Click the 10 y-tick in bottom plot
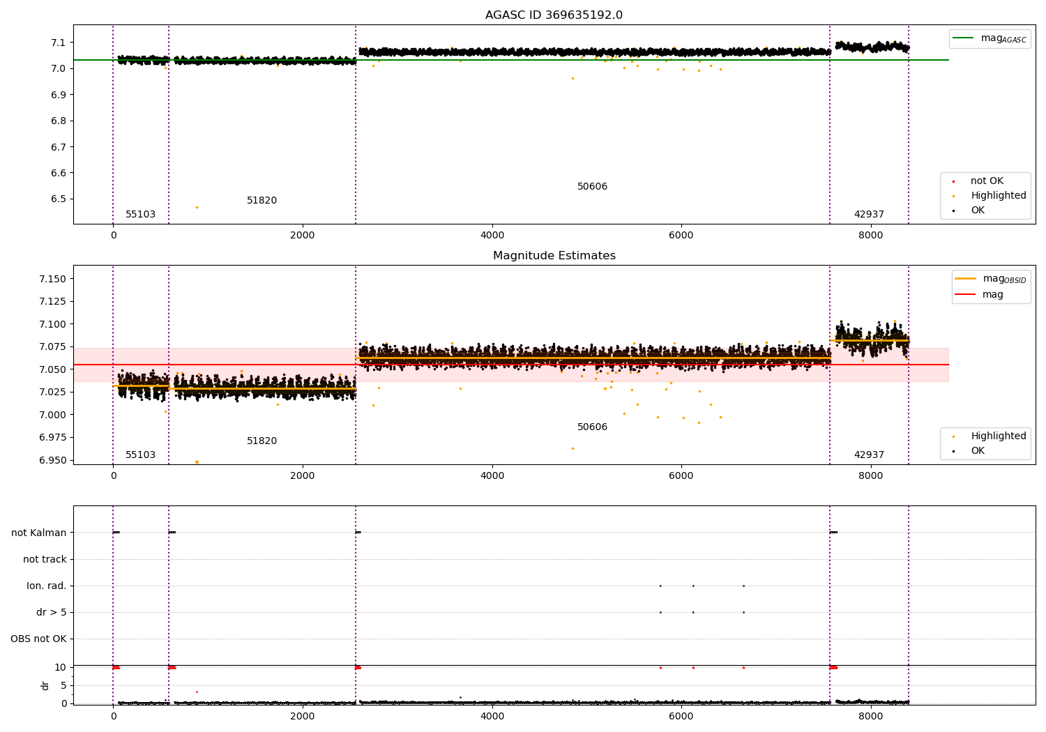 [x=61, y=667]
